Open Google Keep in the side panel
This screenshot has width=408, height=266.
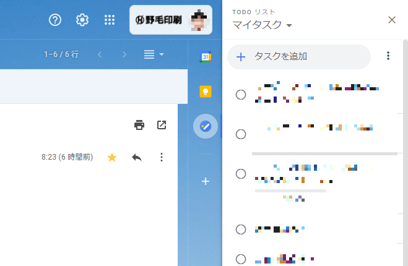[206, 92]
